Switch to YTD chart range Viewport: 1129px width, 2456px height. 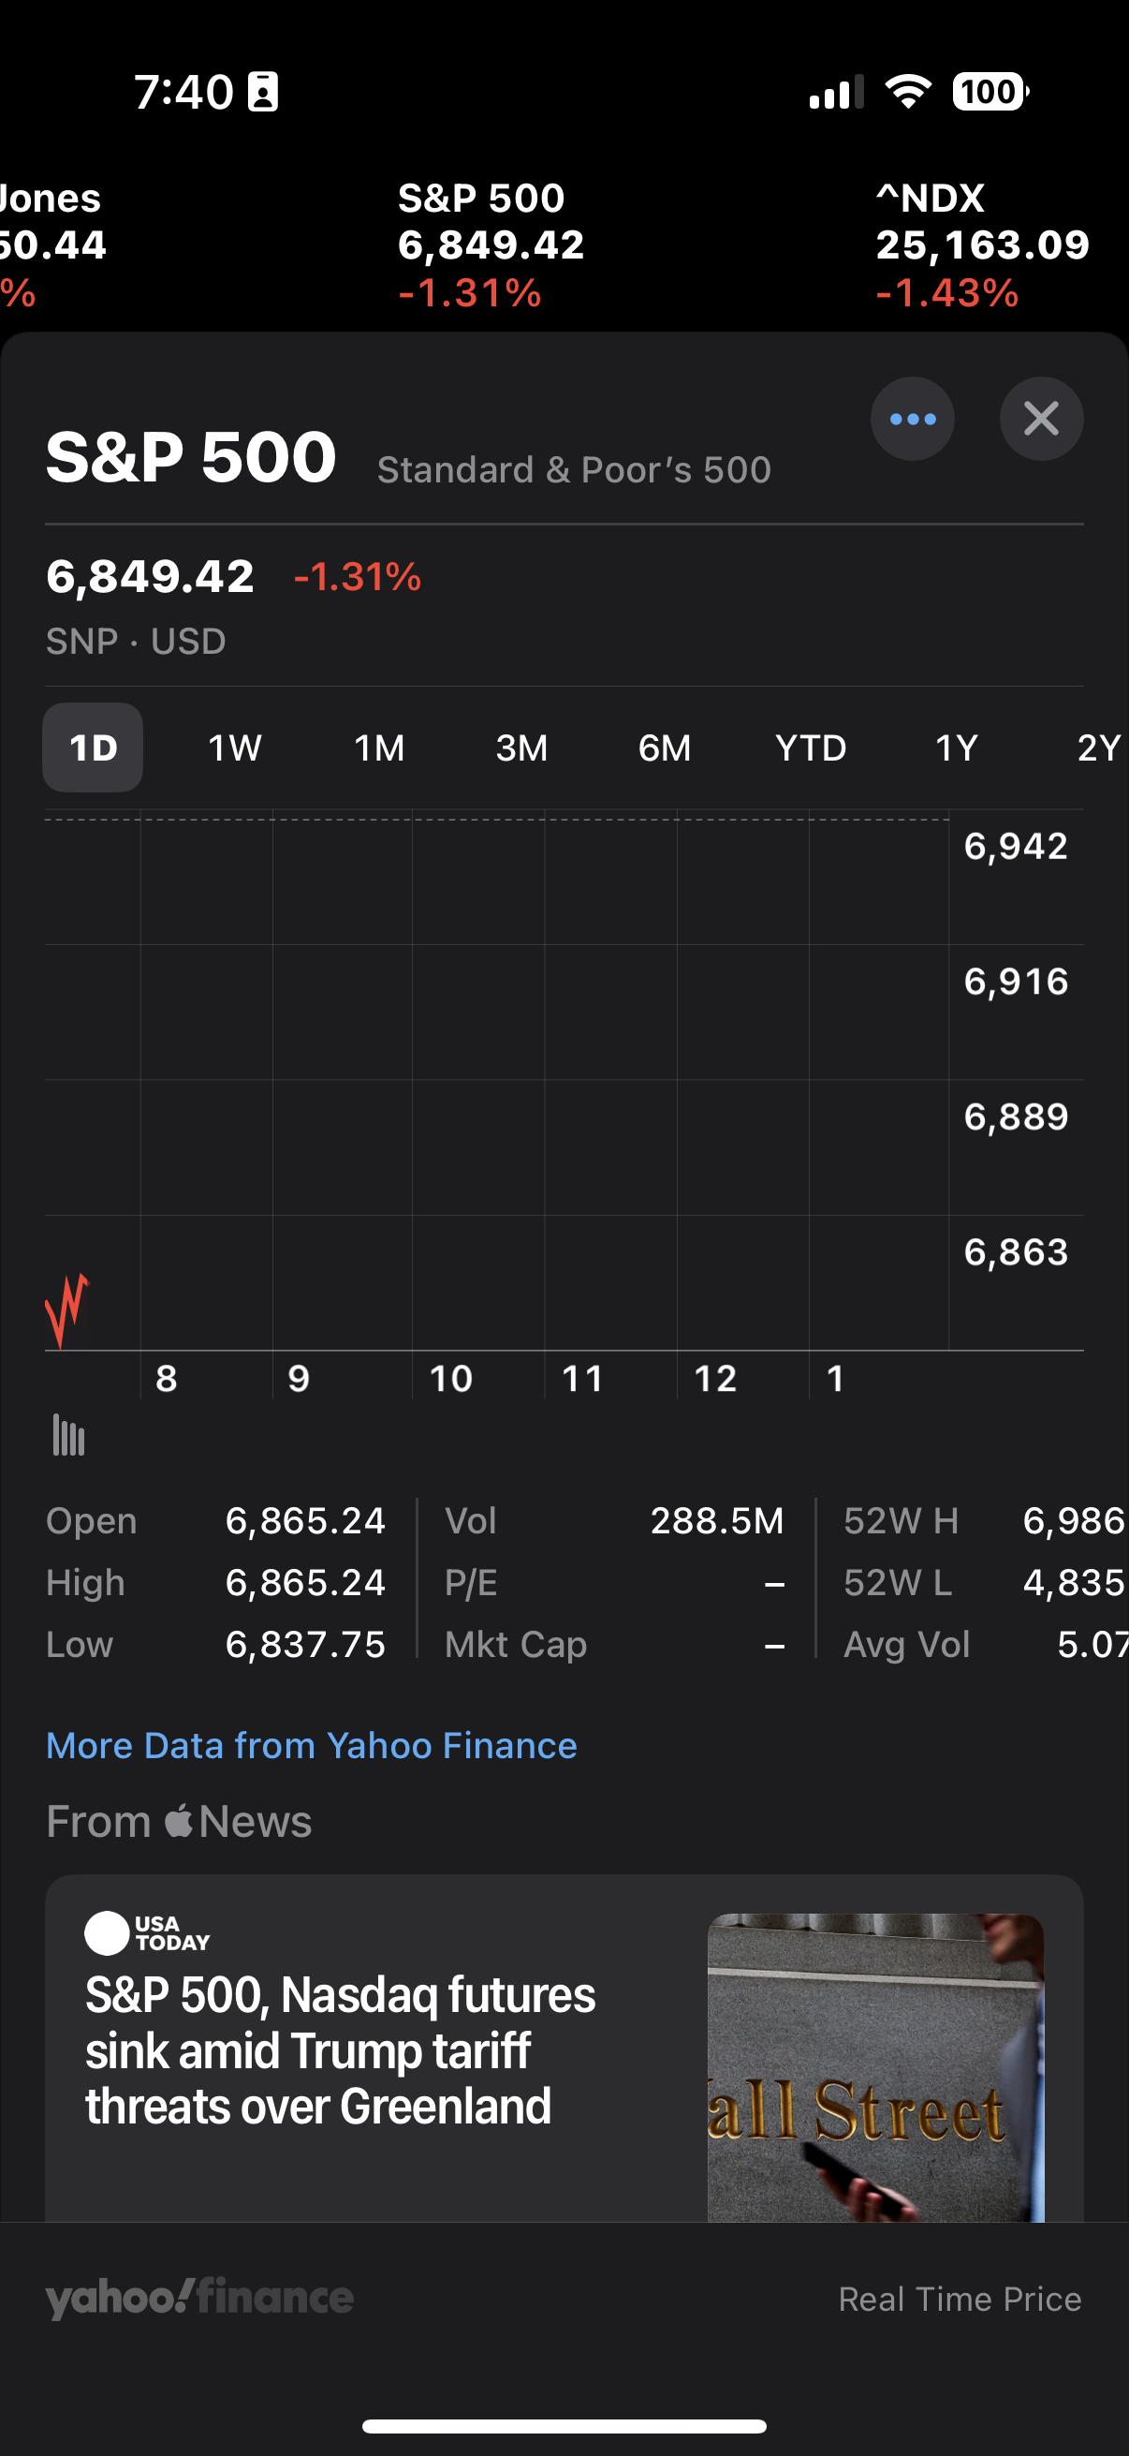tap(811, 747)
